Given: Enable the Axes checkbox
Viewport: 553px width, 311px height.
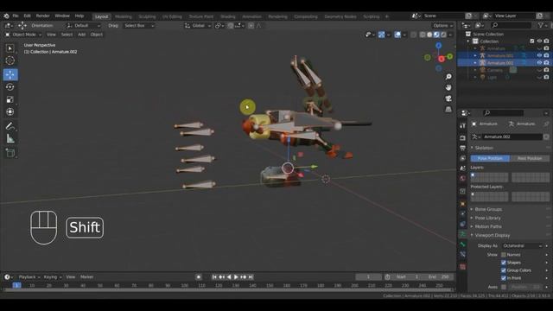Looking at the screenshot, I should [x=504, y=287].
